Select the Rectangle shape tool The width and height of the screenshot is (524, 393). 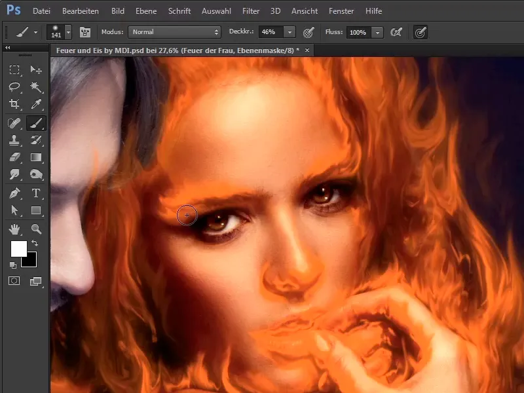(36, 210)
